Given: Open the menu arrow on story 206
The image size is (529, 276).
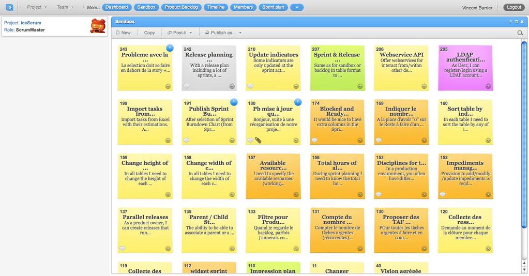Looking at the screenshot, I should 425,86.
